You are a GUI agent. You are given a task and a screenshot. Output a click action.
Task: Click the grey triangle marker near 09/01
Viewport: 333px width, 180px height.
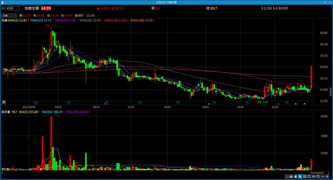pos(209,104)
